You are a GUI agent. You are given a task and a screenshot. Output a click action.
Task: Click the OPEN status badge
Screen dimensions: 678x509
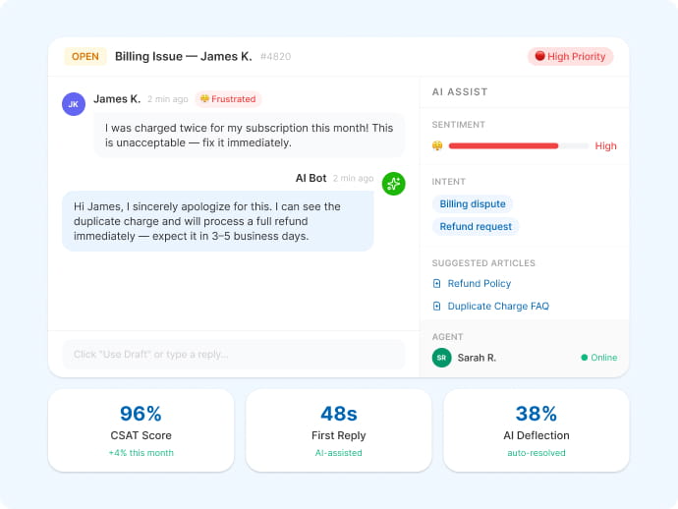coord(85,56)
